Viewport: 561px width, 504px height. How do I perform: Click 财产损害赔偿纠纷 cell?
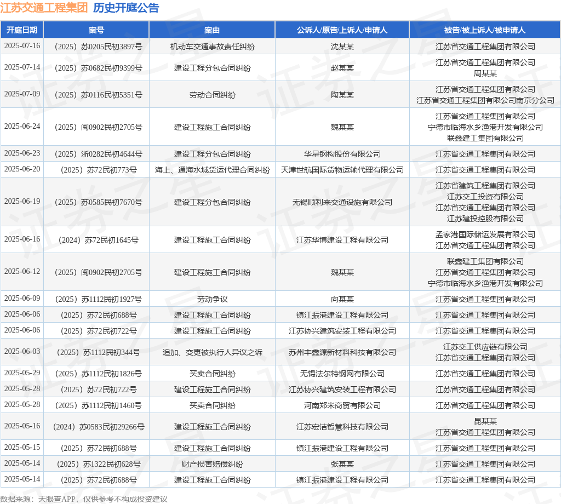212,465
